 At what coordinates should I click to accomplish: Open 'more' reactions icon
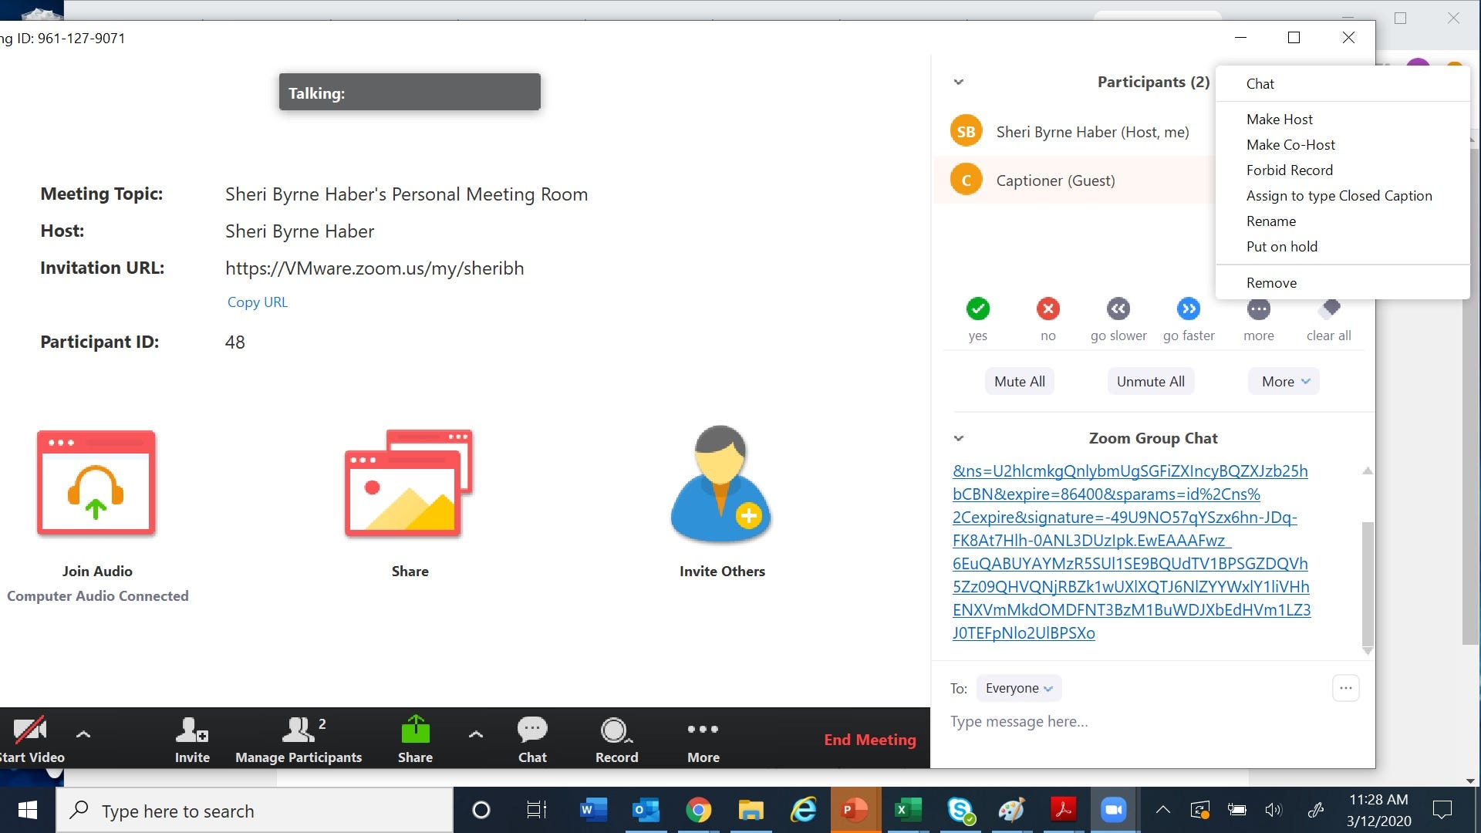1259,310
